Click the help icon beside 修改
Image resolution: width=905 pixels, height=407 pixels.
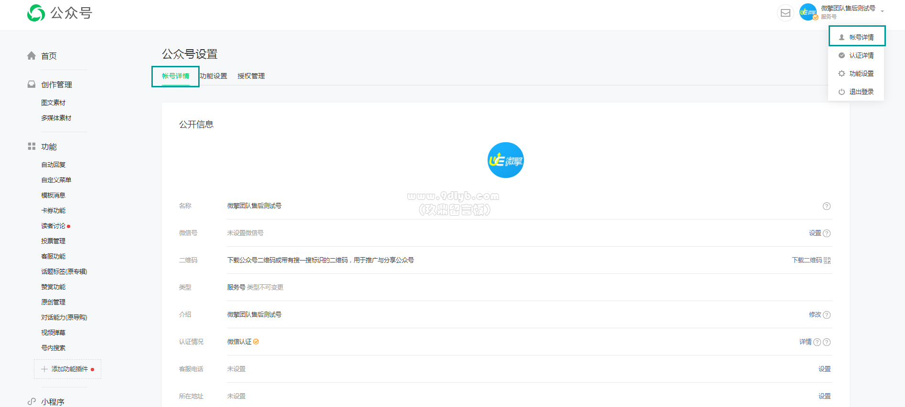click(x=827, y=315)
